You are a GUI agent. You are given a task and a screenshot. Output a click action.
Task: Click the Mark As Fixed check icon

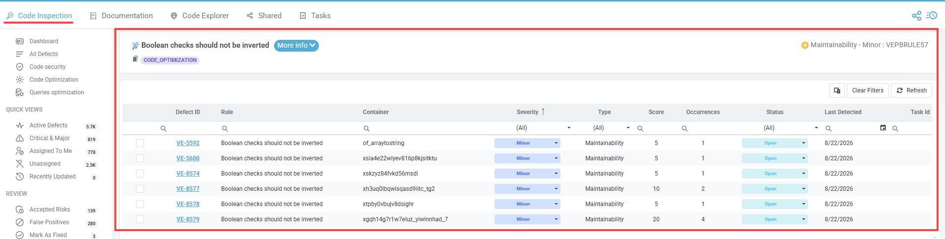20,235
